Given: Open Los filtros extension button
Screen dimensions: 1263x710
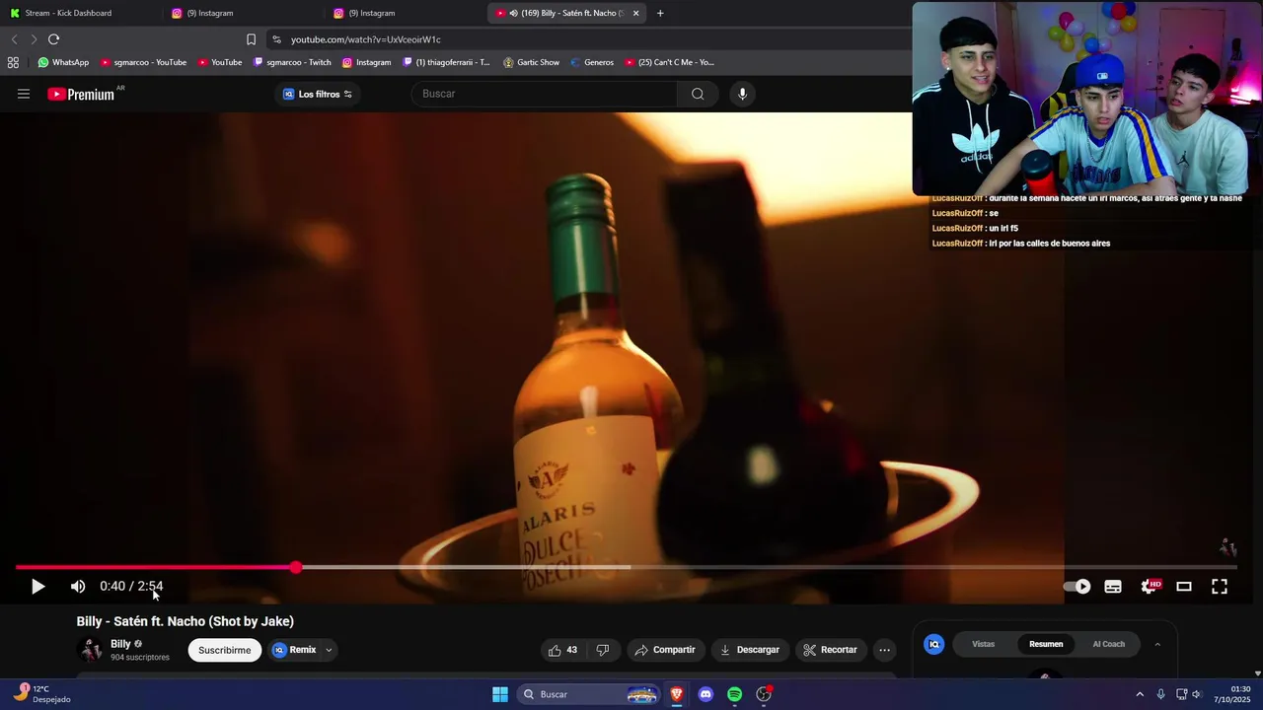Looking at the screenshot, I should 318,94.
